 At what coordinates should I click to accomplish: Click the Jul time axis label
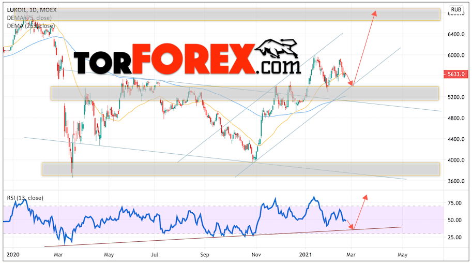pyautogui.click(x=155, y=255)
